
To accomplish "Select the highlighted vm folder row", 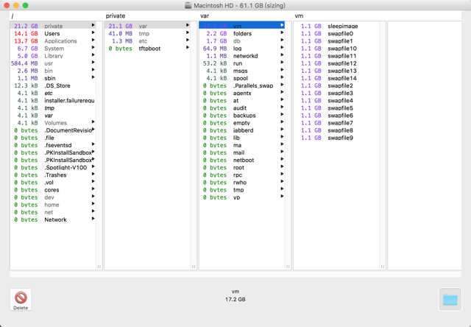I will pyautogui.click(x=242, y=26).
